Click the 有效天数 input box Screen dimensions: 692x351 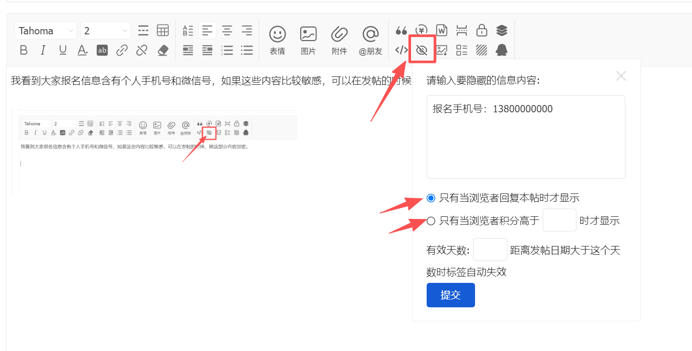(490, 250)
